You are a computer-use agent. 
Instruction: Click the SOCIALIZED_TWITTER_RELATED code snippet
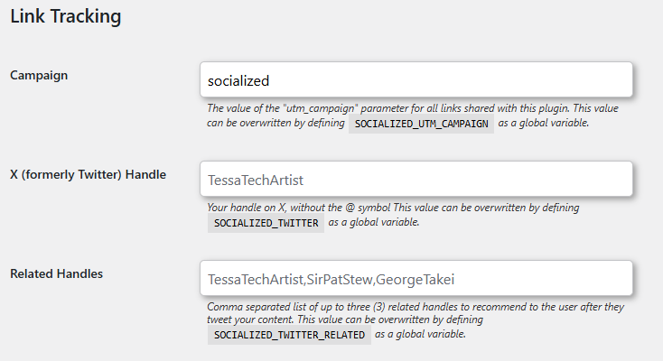click(x=290, y=336)
